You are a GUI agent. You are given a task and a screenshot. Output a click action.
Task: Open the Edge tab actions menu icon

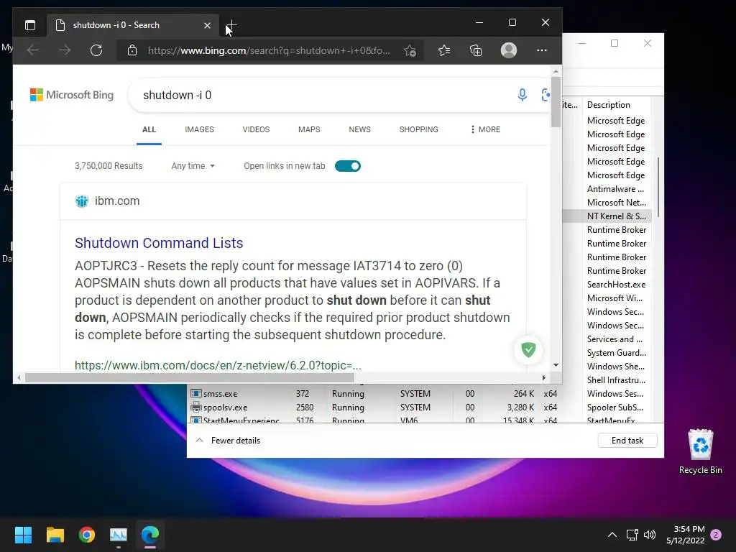pyautogui.click(x=30, y=25)
